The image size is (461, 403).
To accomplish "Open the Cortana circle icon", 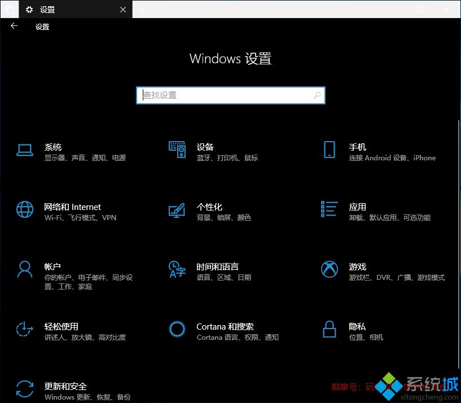I will (177, 329).
